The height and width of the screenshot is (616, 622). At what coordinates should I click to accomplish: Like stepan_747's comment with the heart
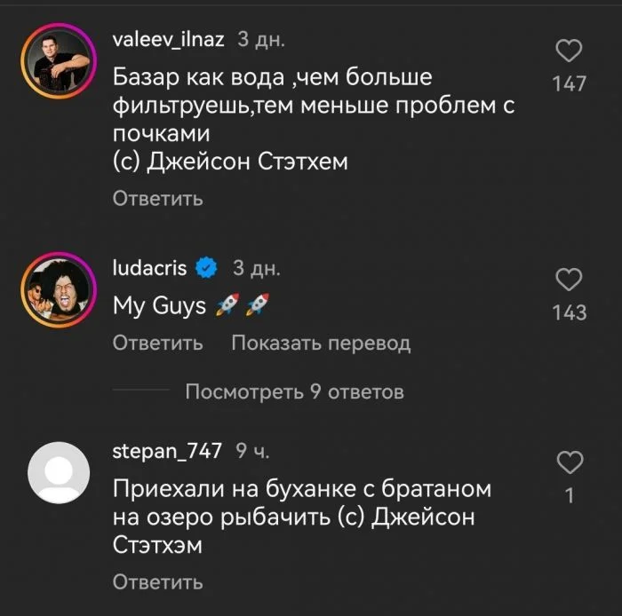[569, 462]
